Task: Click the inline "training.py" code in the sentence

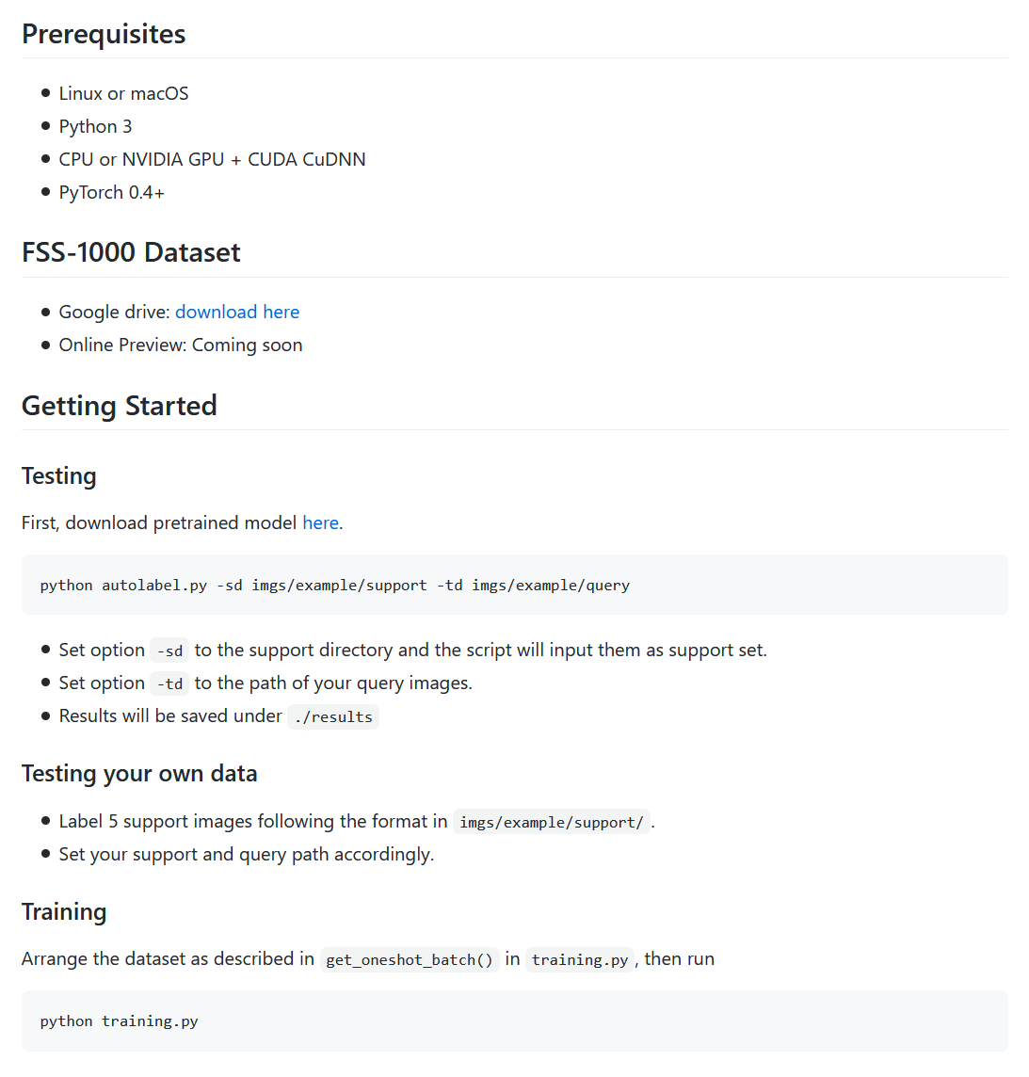Action: tap(579, 960)
